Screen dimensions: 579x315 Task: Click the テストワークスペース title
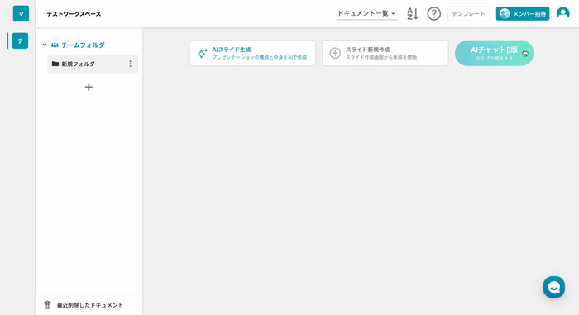click(74, 14)
